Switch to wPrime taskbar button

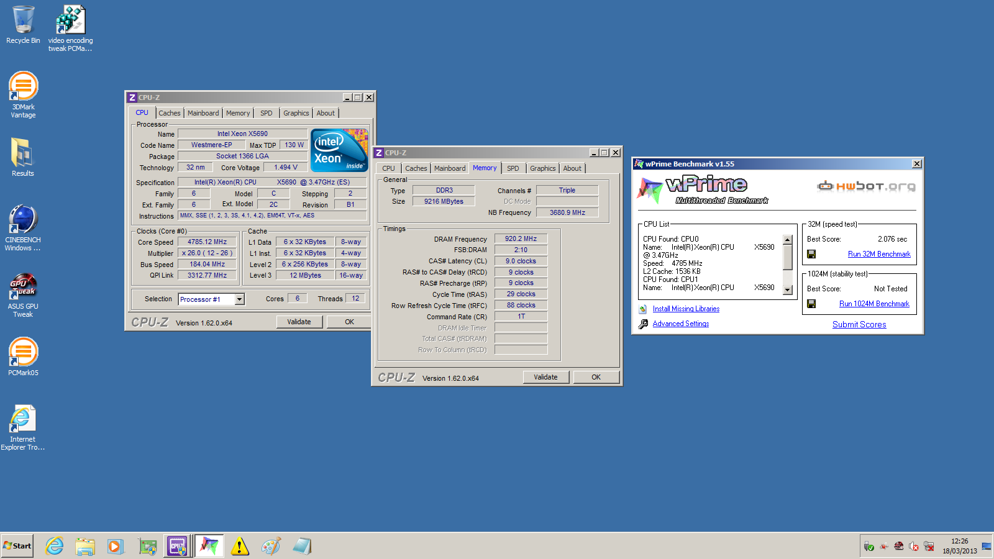(209, 546)
